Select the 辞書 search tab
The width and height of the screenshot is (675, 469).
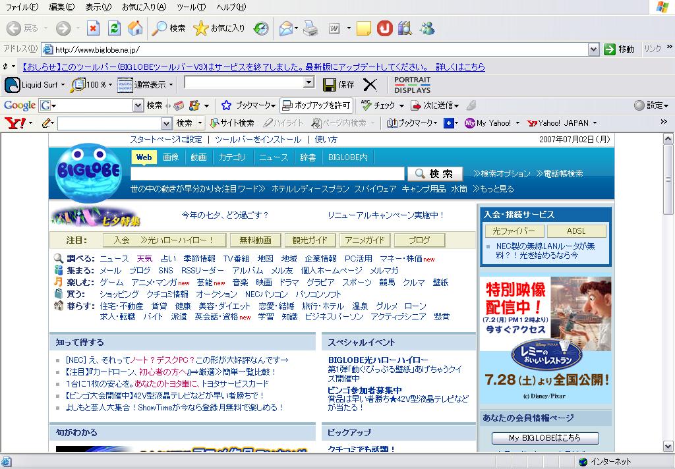[308, 157]
